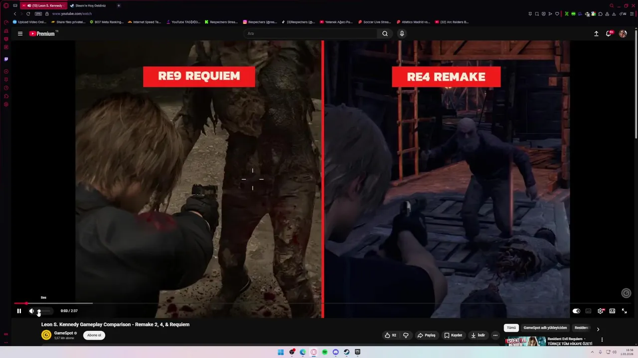638x358 pixels.
Task: Open the account avatar menu
Action: (623, 33)
